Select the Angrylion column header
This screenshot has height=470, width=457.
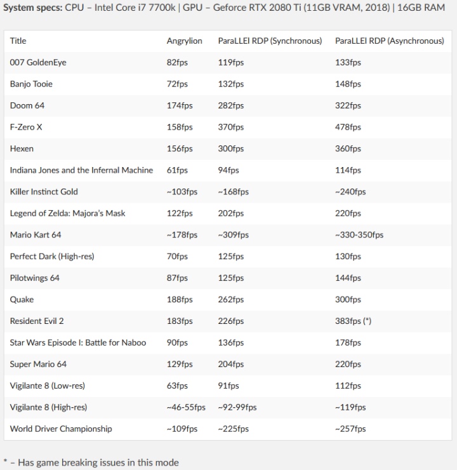(184, 41)
